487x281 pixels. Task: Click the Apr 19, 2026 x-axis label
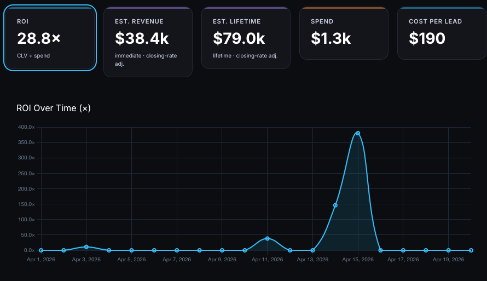(448, 260)
